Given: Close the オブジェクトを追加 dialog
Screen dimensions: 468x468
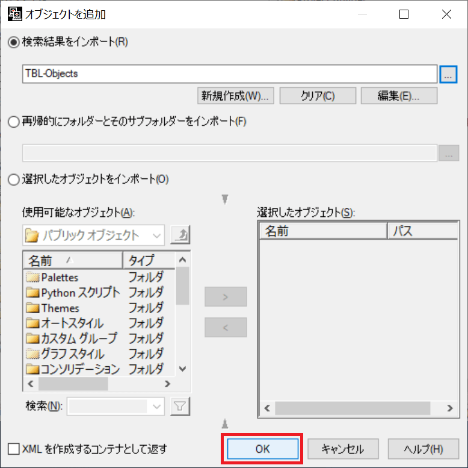Looking at the screenshot, I should pos(446,14).
